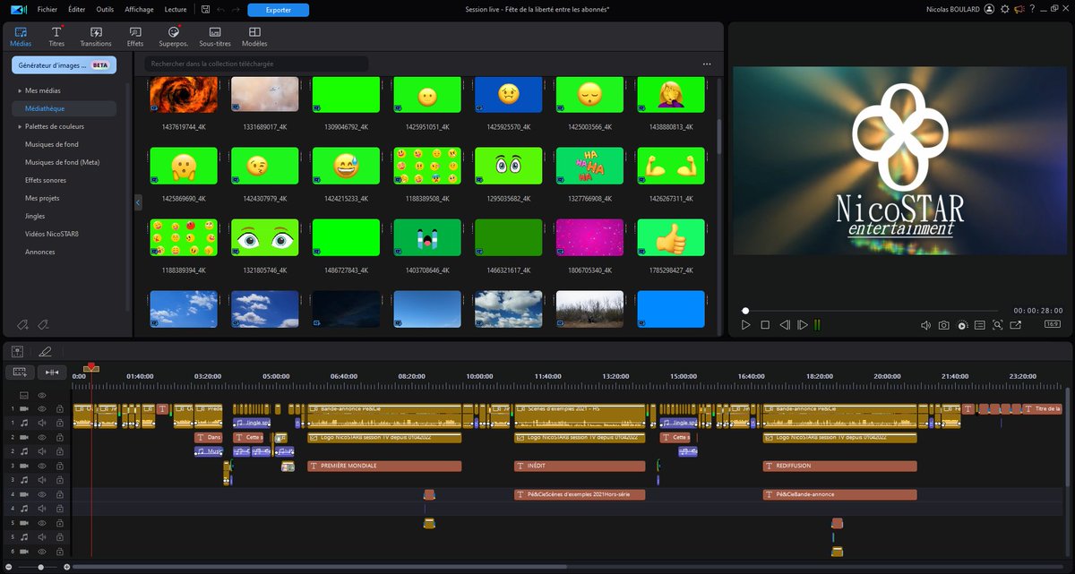Click the notification megaphone icon
Screen dimensions: 1075x574
(1019, 9)
